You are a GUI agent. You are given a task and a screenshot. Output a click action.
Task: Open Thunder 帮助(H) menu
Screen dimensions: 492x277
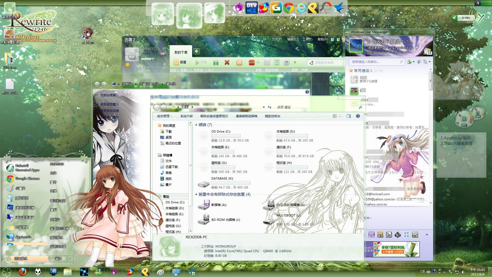(323, 39)
